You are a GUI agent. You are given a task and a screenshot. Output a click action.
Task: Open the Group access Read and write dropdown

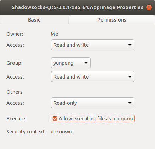point(93,77)
